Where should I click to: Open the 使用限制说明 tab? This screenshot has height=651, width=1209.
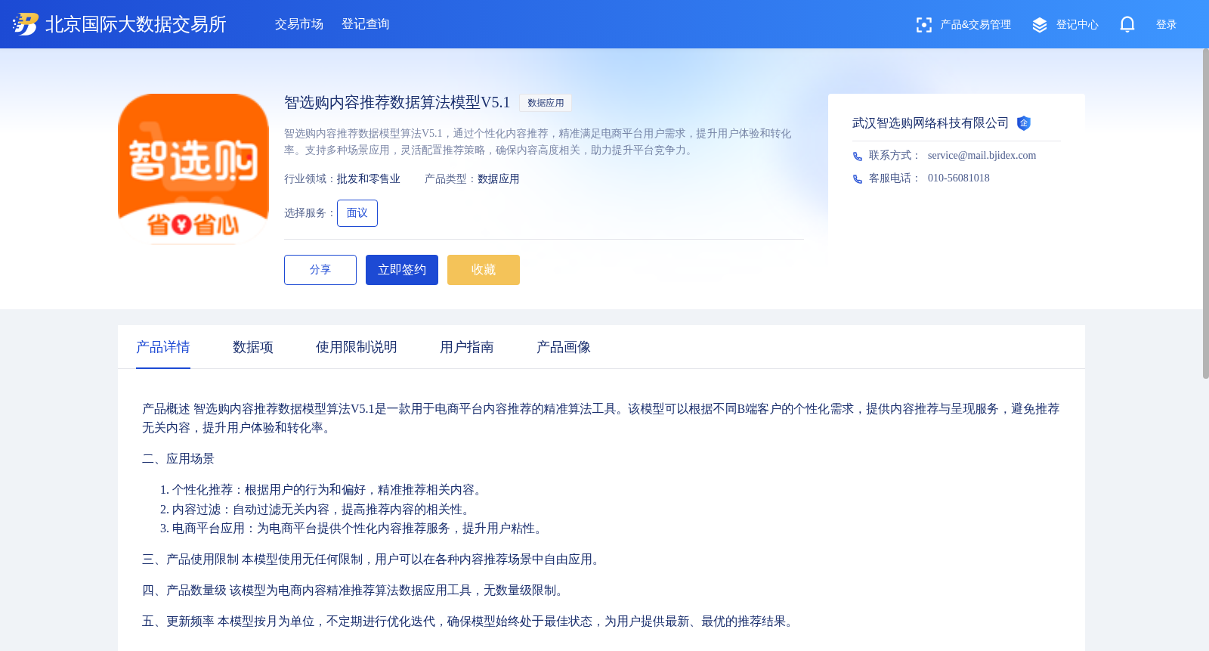[x=357, y=347]
